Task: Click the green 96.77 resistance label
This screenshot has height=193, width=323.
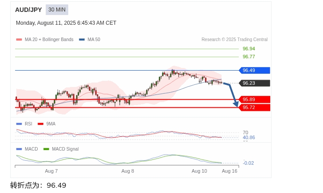Action: coord(249,57)
